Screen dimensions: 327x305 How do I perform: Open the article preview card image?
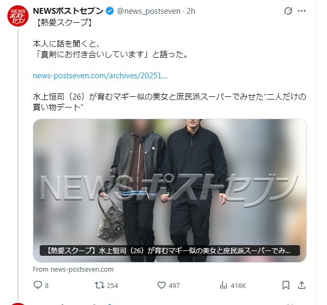click(x=170, y=191)
